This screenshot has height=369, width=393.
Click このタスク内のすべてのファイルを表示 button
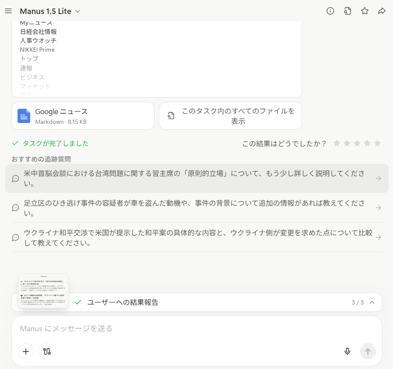pos(230,116)
